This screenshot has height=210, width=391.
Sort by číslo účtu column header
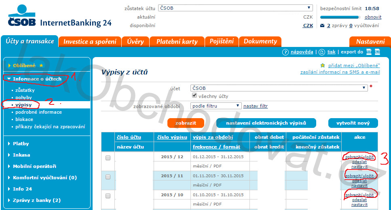(129, 137)
